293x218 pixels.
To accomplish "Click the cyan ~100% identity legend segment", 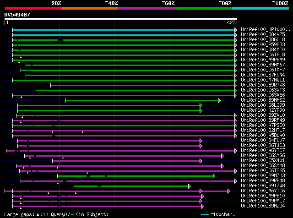I will tap(260, 8).
